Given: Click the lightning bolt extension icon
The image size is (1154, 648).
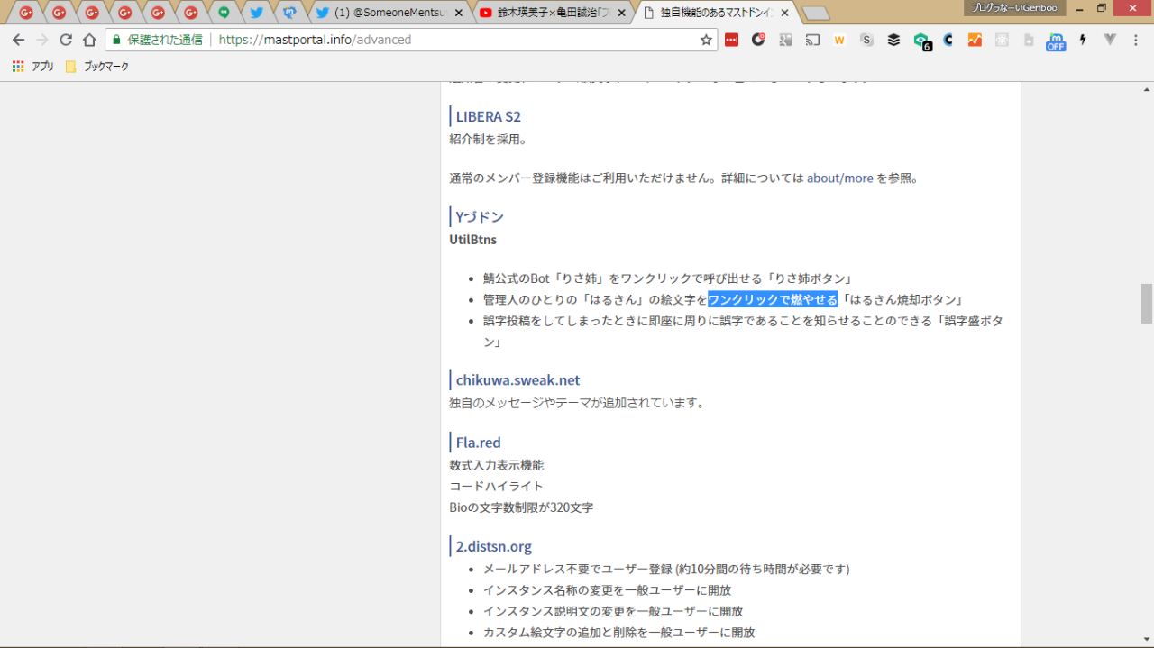Looking at the screenshot, I should pos(1083,40).
